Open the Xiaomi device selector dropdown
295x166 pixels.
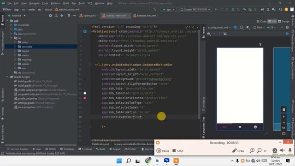pos(195,9)
